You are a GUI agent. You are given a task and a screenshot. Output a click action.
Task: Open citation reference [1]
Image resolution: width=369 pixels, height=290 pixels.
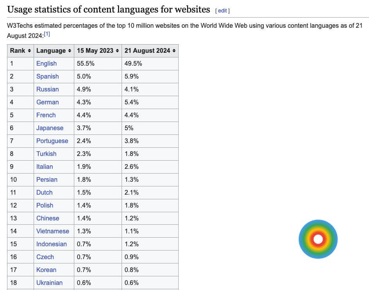47,34
